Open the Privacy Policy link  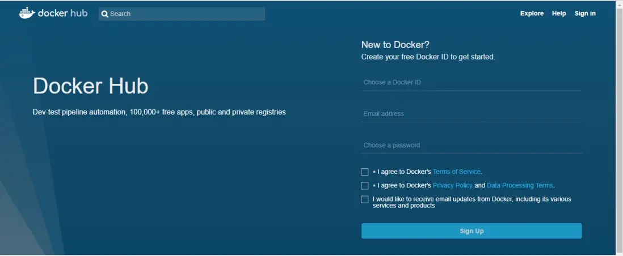pyautogui.click(x=453, y=185)
